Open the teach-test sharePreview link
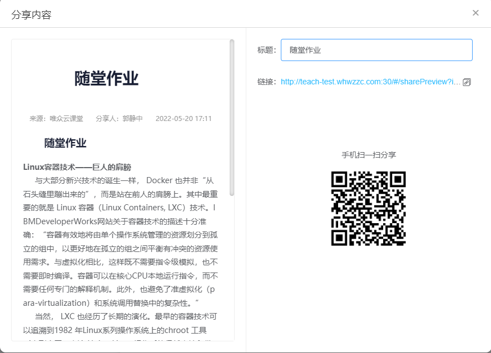Screen dimensions: 491x353 coord(370,82)
